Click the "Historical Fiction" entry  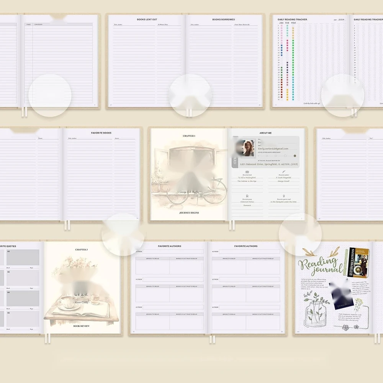(247, 202)
